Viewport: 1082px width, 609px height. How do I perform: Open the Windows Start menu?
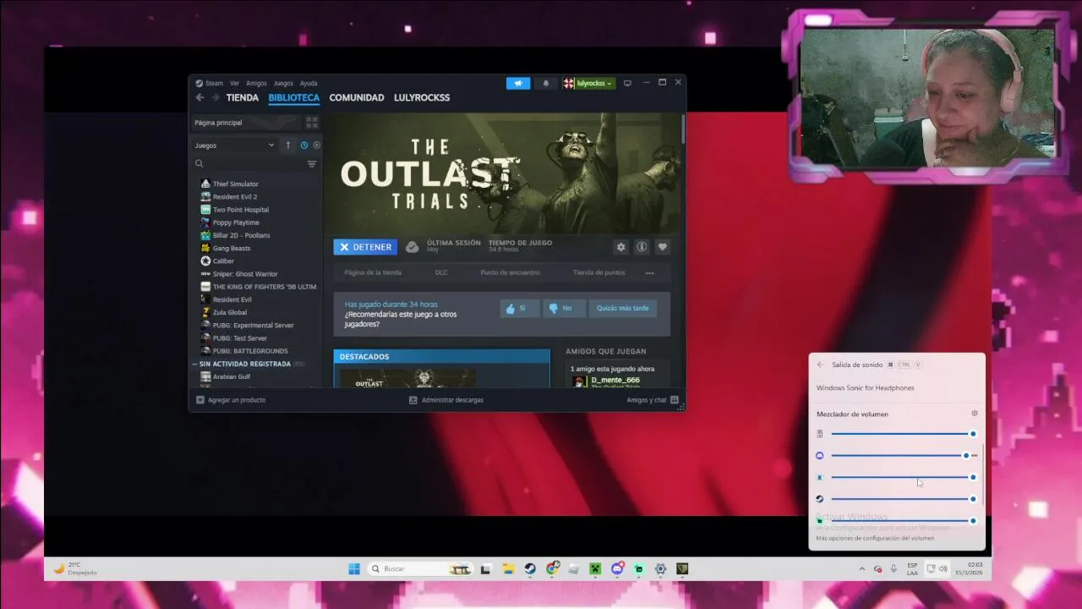[354, 569]
